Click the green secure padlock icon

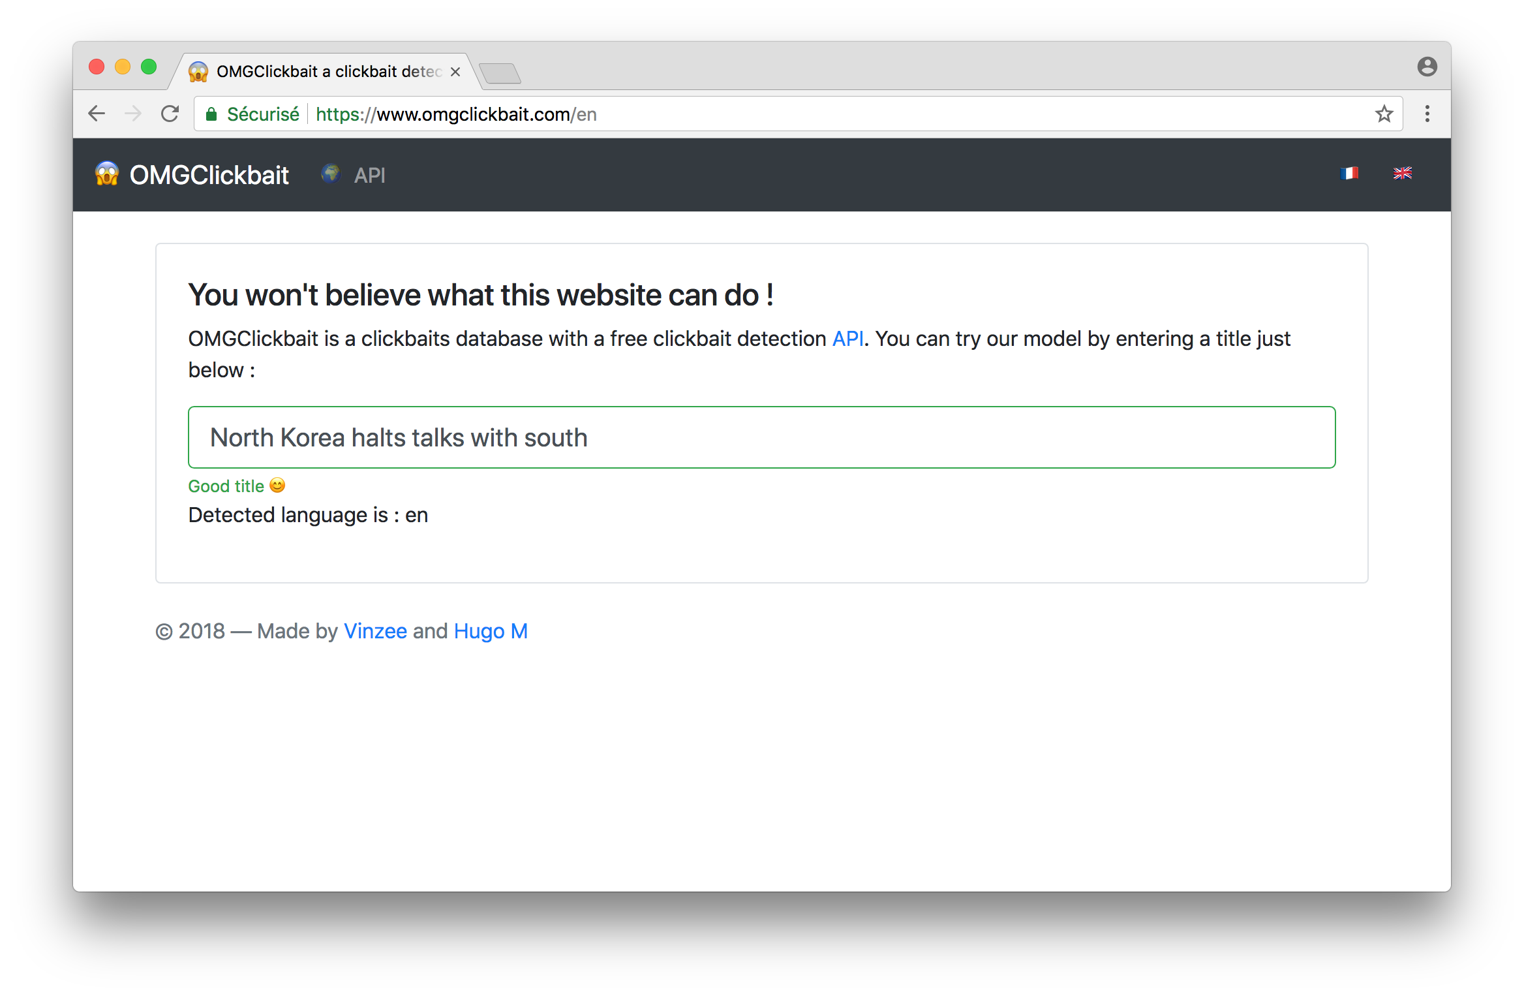click(x=211, y=115)
